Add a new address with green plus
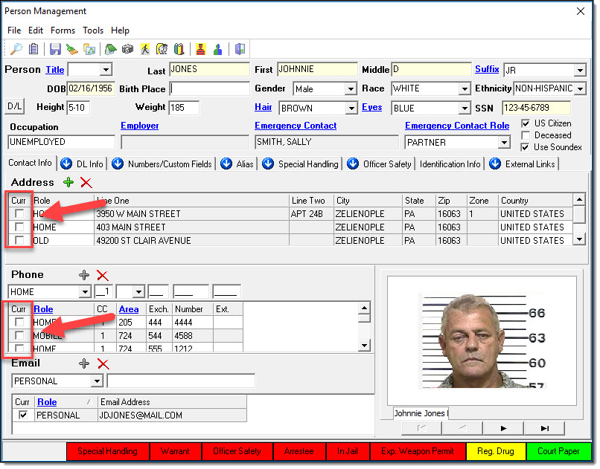 tap(68, 182)
